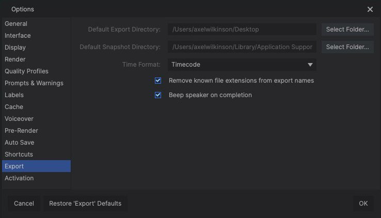Select Auto Save in sidebar

[19, 143]
